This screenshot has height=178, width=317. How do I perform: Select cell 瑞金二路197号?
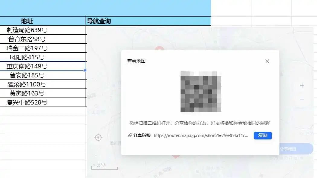(43, 48)
